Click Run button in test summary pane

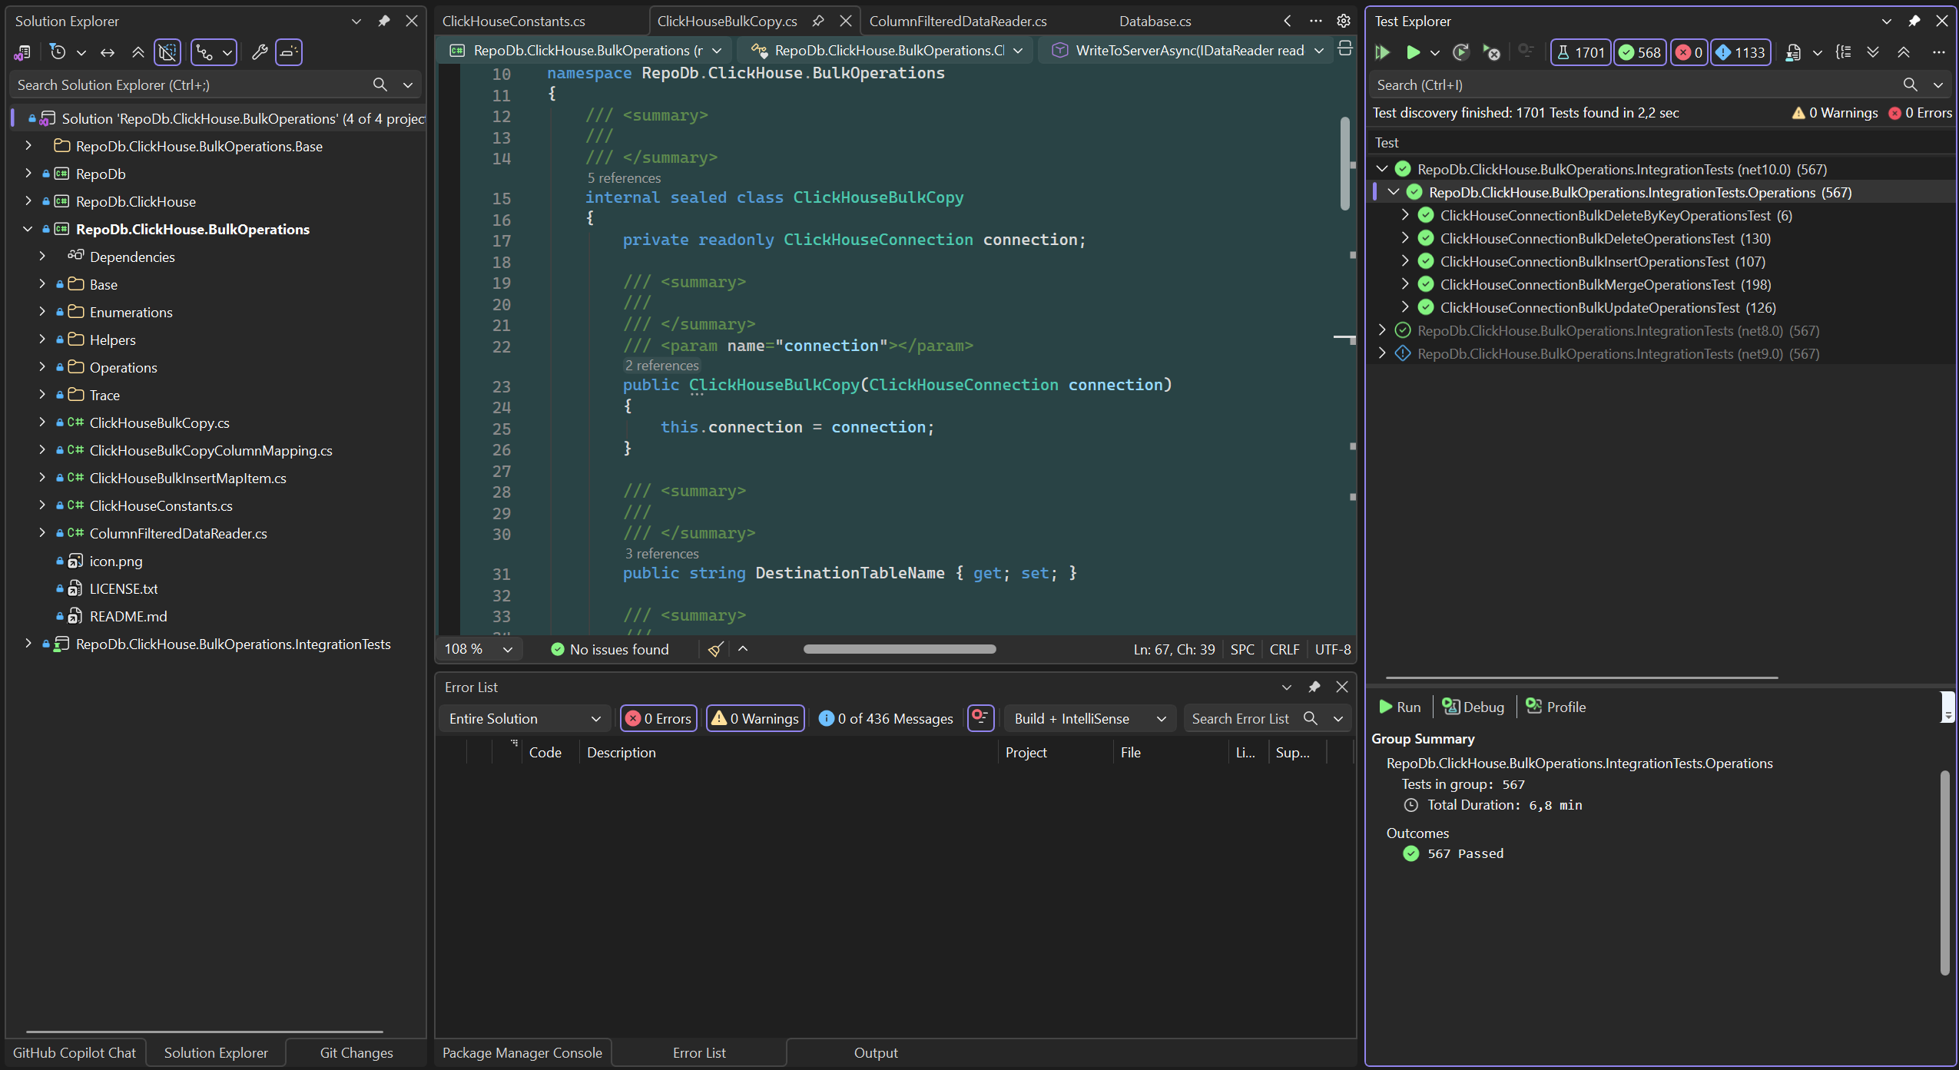tap(1400, 707)
